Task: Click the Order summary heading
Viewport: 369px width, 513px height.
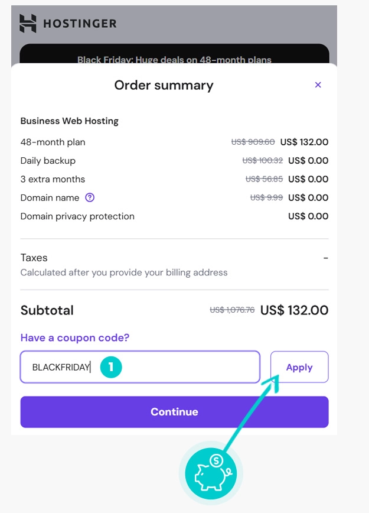Action: point(164,85)
